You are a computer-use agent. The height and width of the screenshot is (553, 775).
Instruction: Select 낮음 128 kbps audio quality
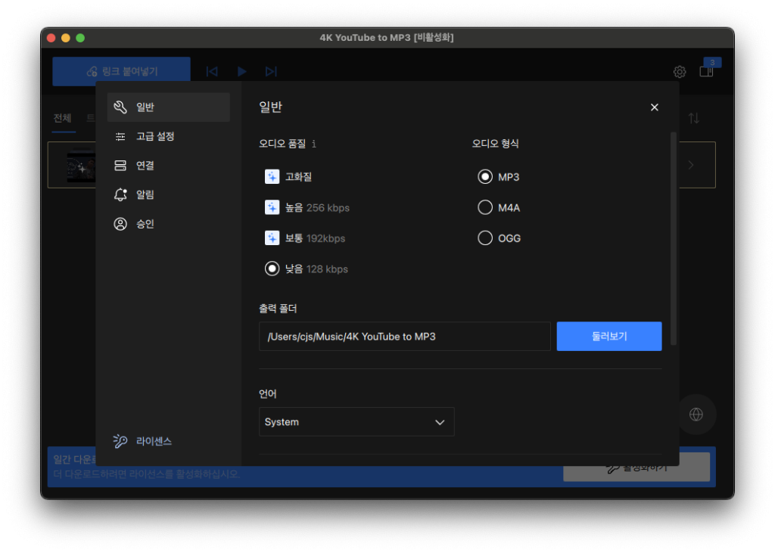tap(272, 269)
